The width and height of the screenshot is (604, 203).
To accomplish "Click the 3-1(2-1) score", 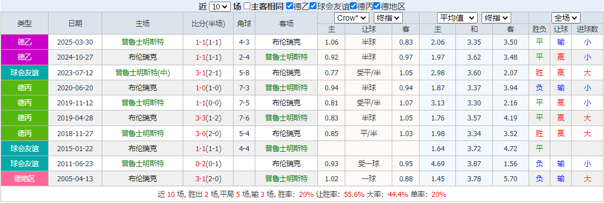I will (208, 72).
